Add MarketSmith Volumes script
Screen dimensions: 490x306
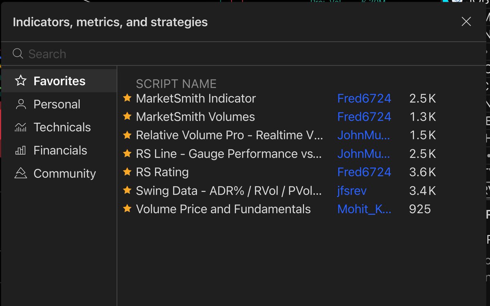pyautogui.click(x=195, y=117)
